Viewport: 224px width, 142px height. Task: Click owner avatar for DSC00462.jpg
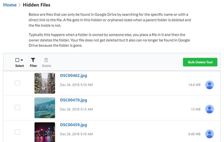pos(209,85)
